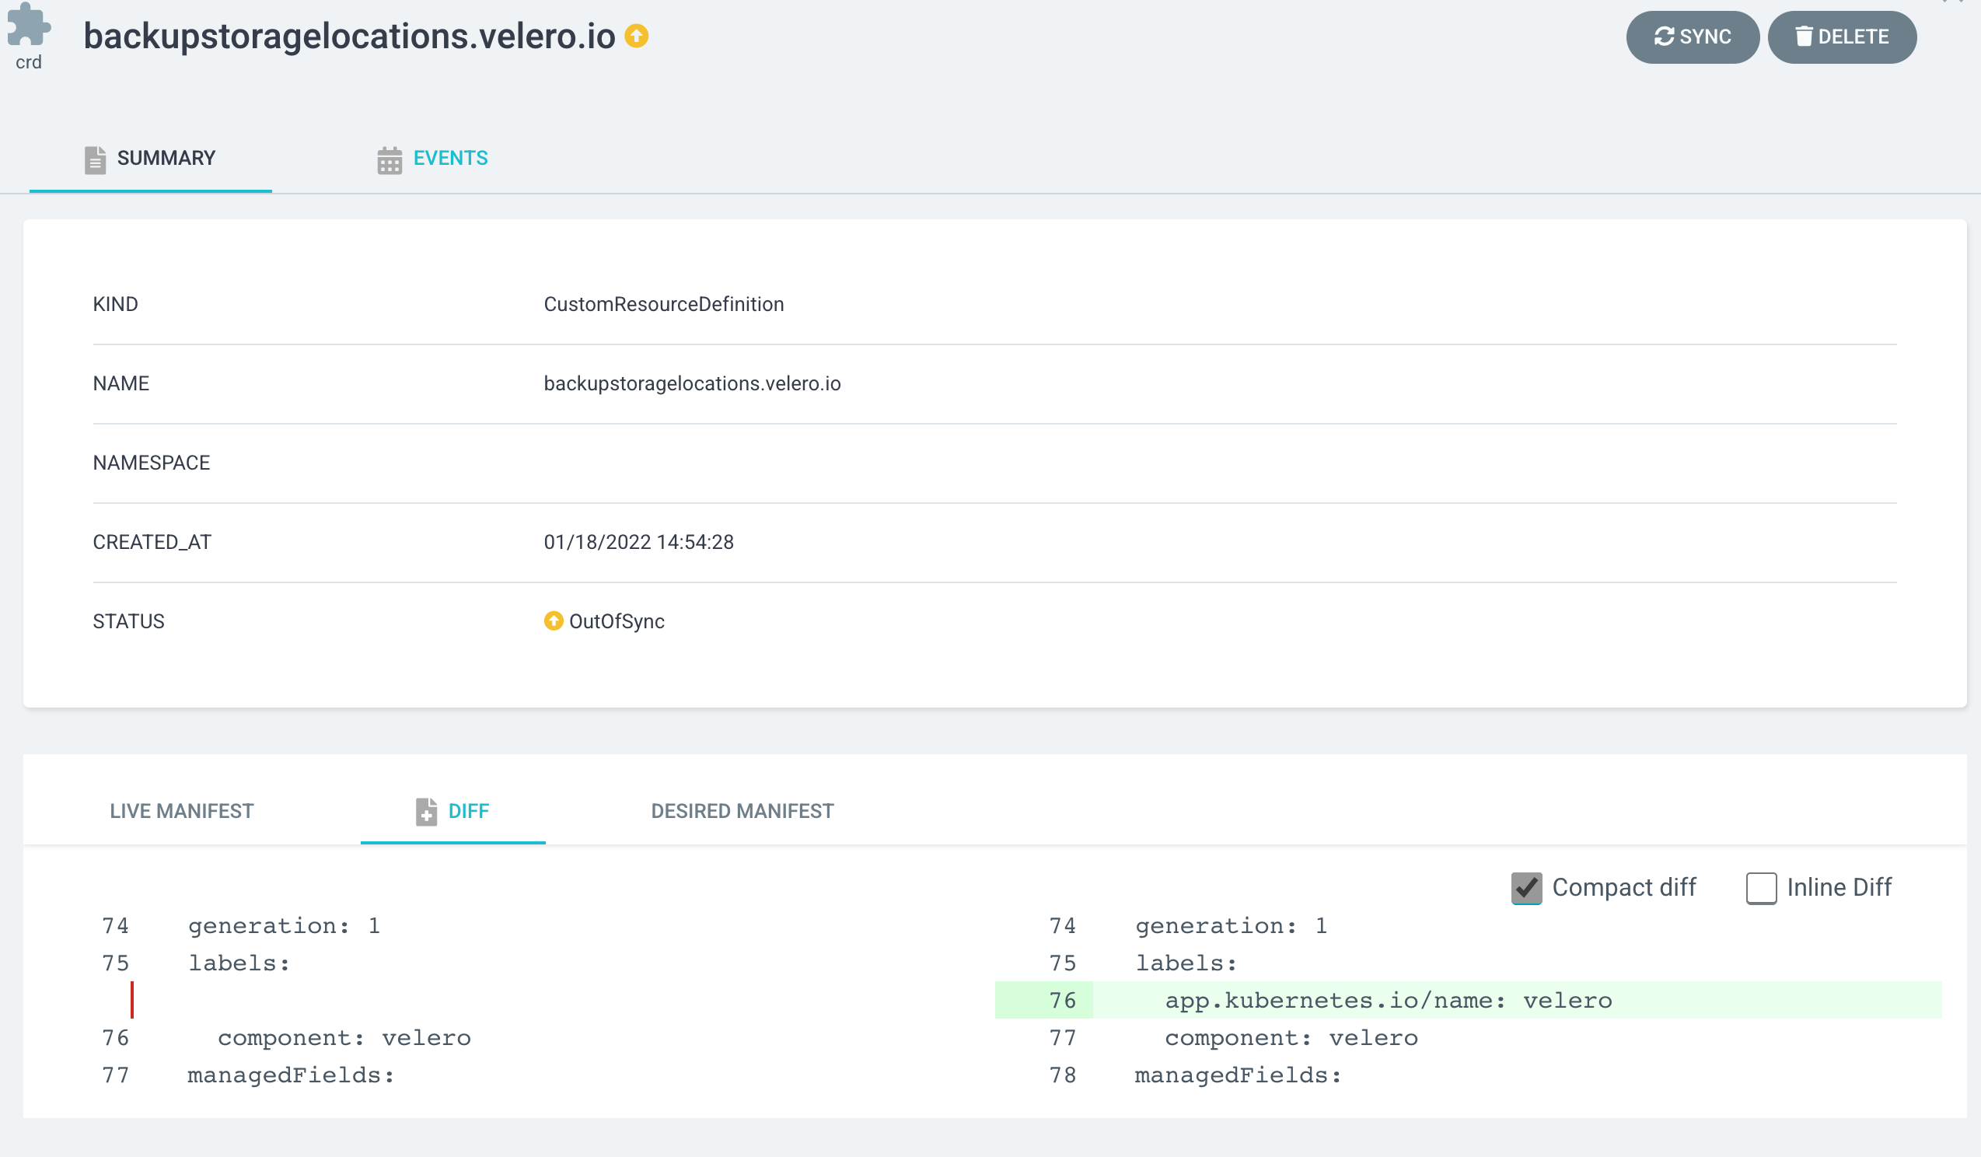Click the created date 01/18/2022 14:54:28
Image resolution: width=1981 pixels, height=1157 pixels.
coord(638,543)
